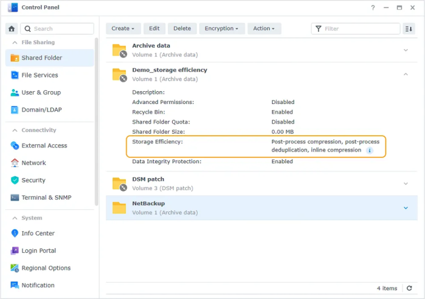Click the Security shield icon
Viewport: 425px width, 299px height.
15,180
